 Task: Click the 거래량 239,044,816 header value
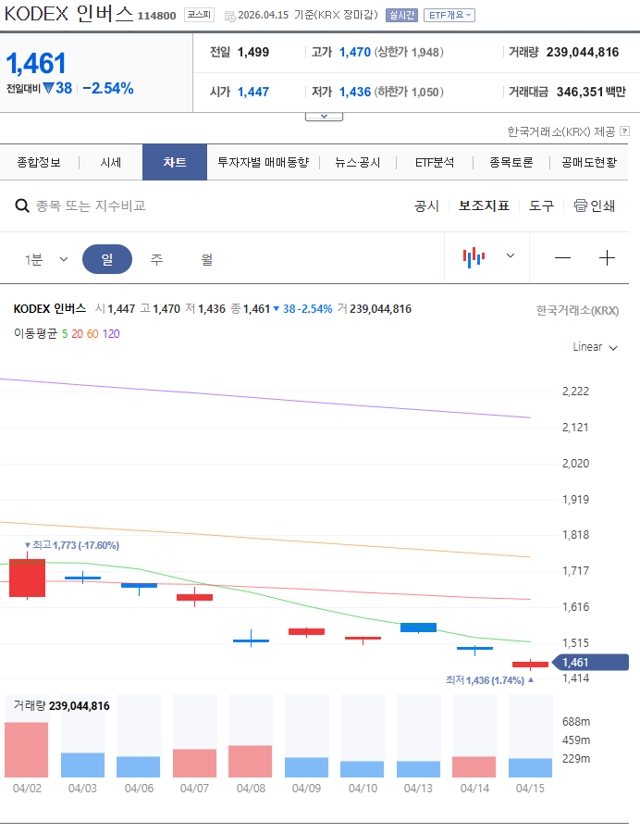(582, 52)
